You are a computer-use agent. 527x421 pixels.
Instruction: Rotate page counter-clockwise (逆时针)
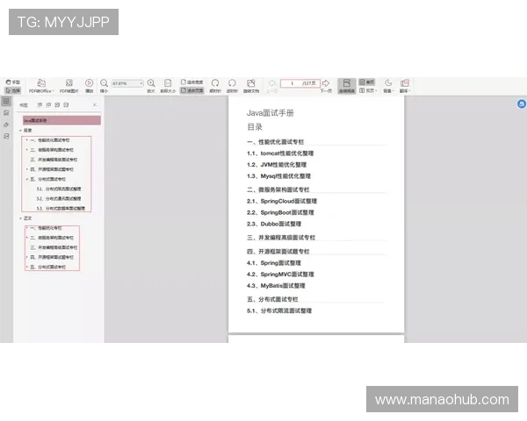pos(232,86)
